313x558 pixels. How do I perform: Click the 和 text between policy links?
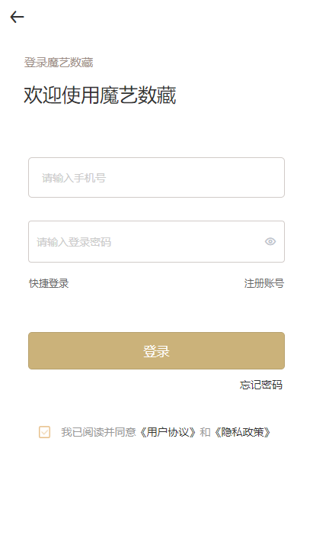205,432
